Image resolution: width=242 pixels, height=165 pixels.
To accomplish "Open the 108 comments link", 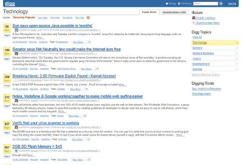I will click(22, 139).
